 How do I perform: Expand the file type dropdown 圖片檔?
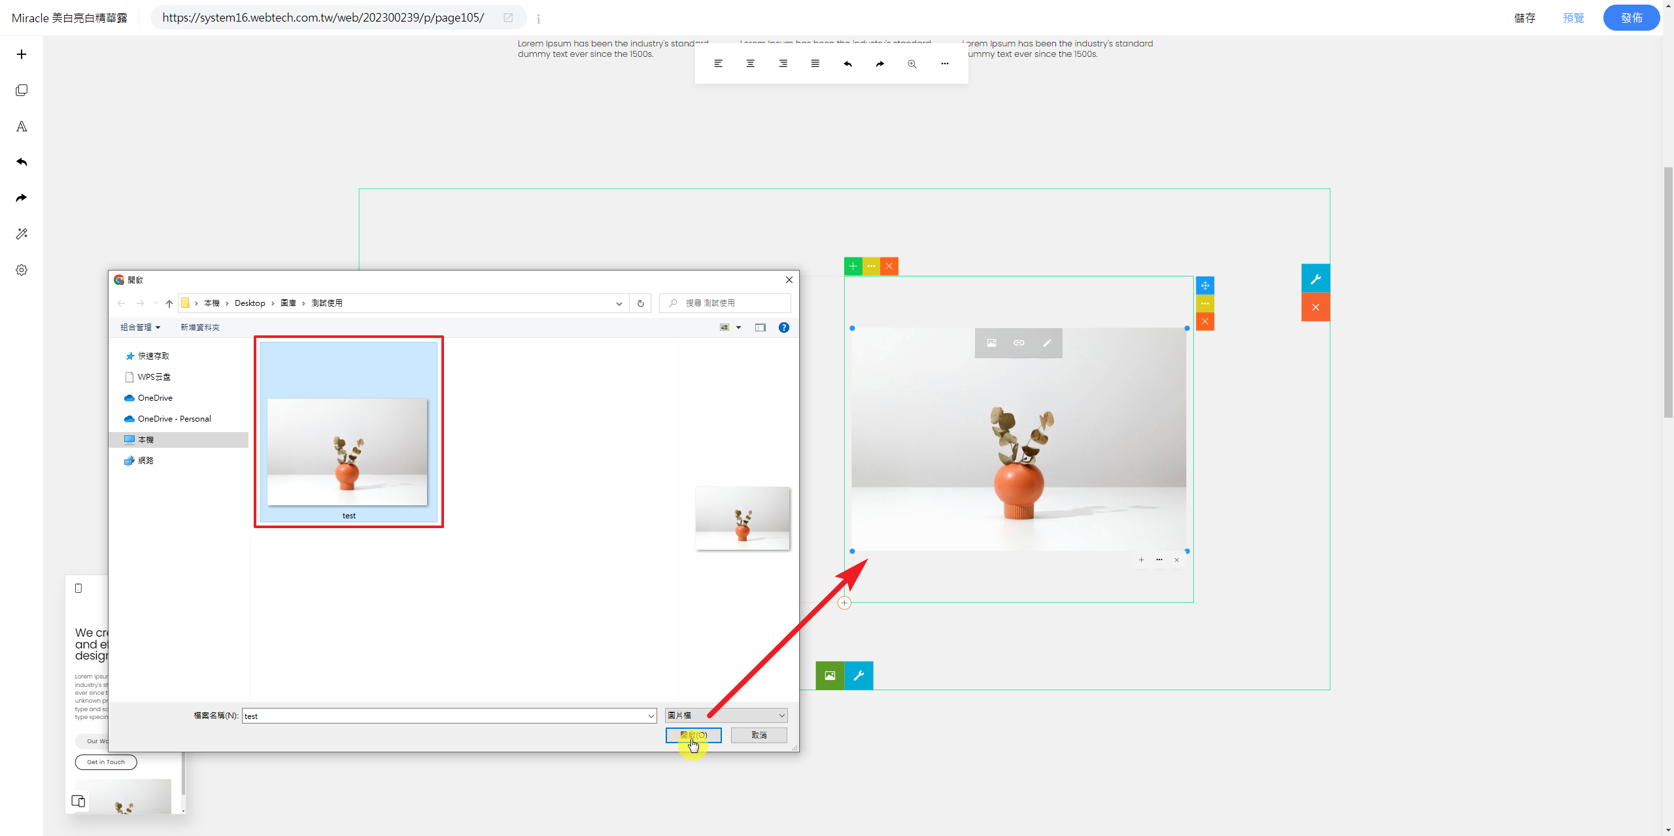(x=726, y=715)
